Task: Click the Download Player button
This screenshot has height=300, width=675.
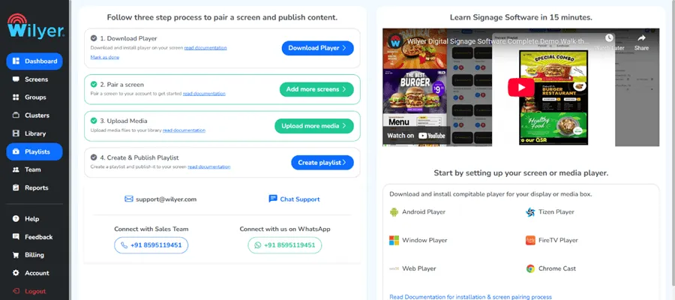Action: 318,48
